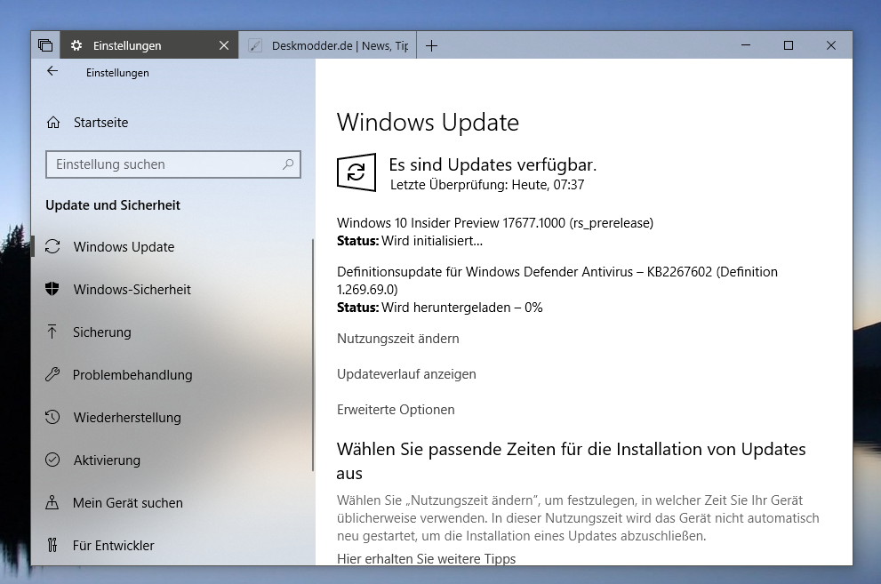Click the back arrow in Einstellungen
The height and width of the screenshot is (584, 881).
[52, 72]
